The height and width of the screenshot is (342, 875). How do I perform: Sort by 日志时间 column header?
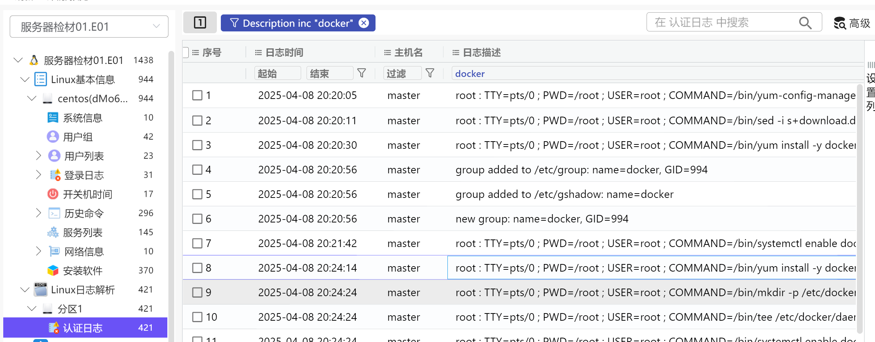pos(284,53)
